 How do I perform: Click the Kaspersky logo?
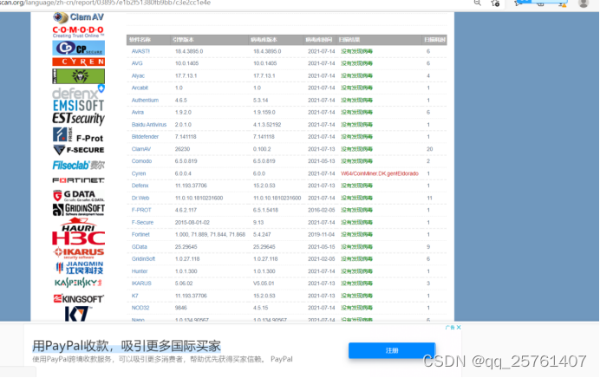pos(78,283)
